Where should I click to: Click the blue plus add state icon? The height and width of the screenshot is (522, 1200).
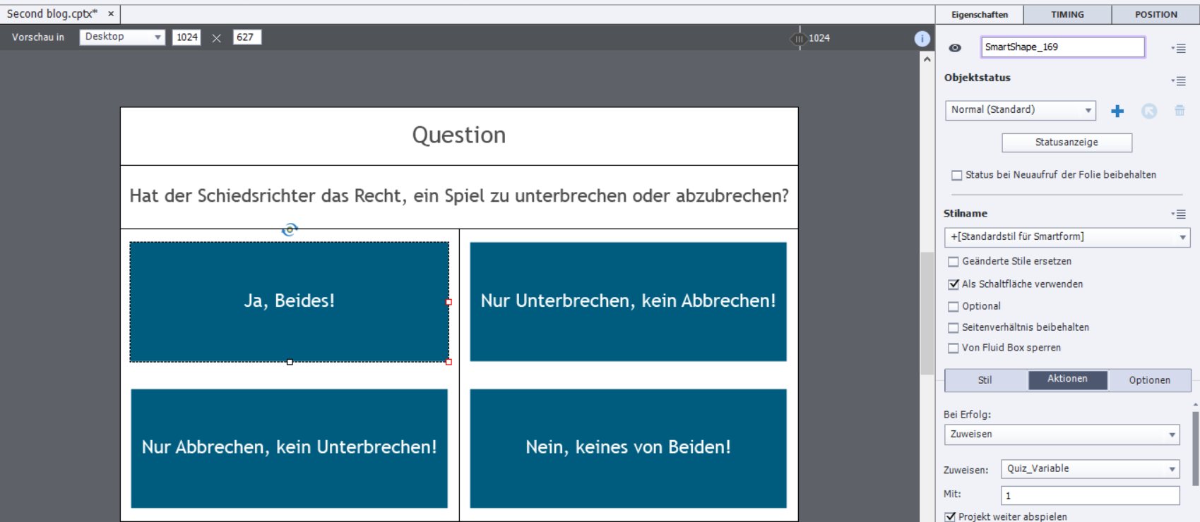[x=1117, y=111]
